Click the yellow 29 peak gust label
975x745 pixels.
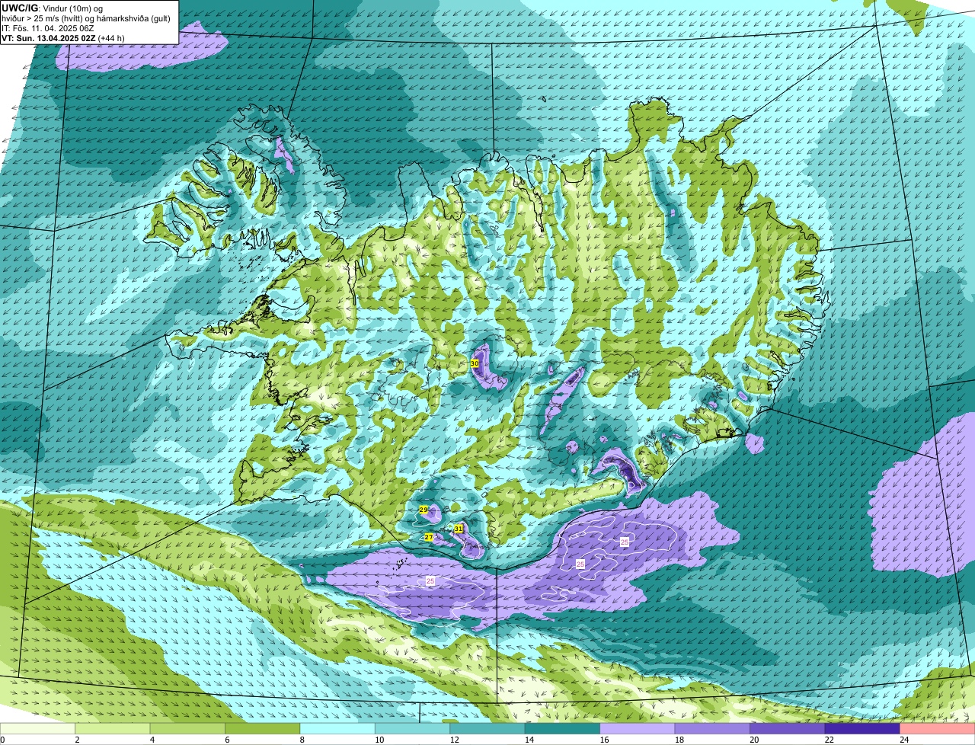(424, 509)
